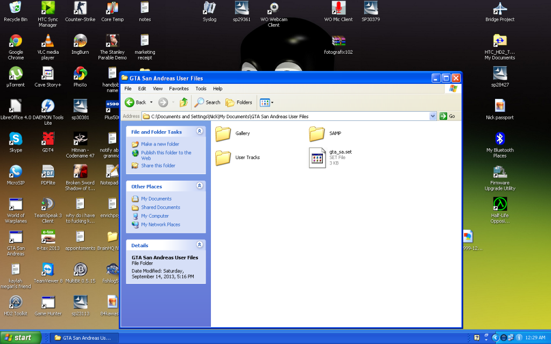Click the taskbar clock showing 12:29 AM

tap(535, 338)
